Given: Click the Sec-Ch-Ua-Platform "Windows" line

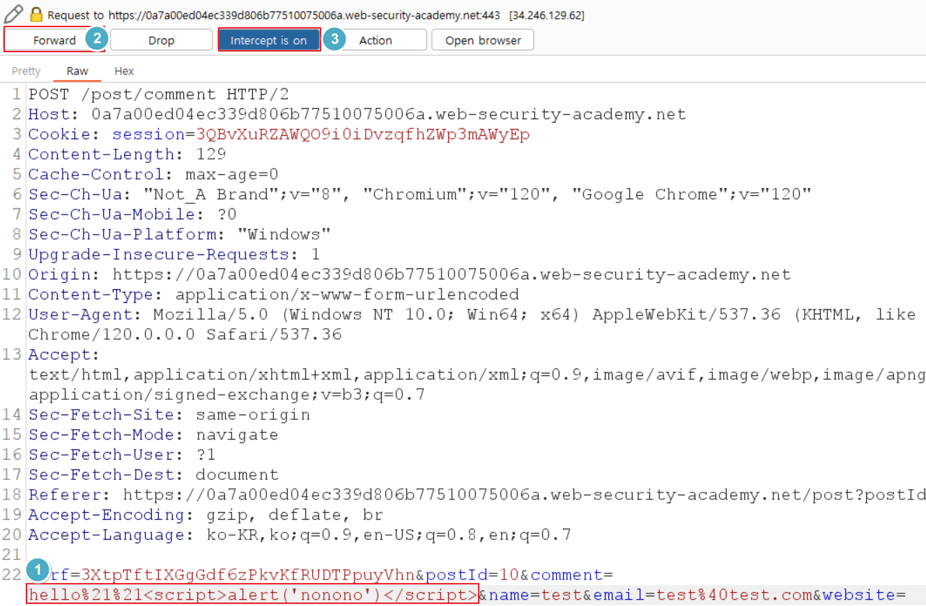Looking at the screenshot, I should click(x=179, y=235).
